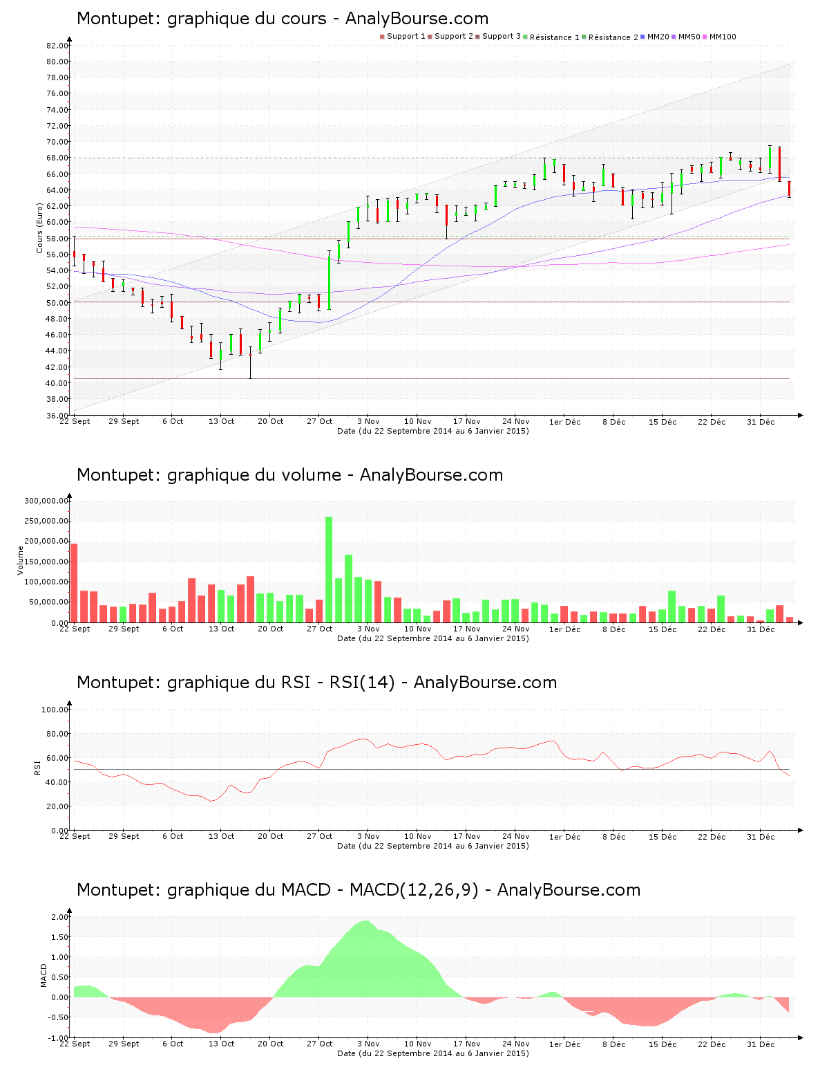
Task: Click the 68.00 price axis value
Action: [57, 158]
